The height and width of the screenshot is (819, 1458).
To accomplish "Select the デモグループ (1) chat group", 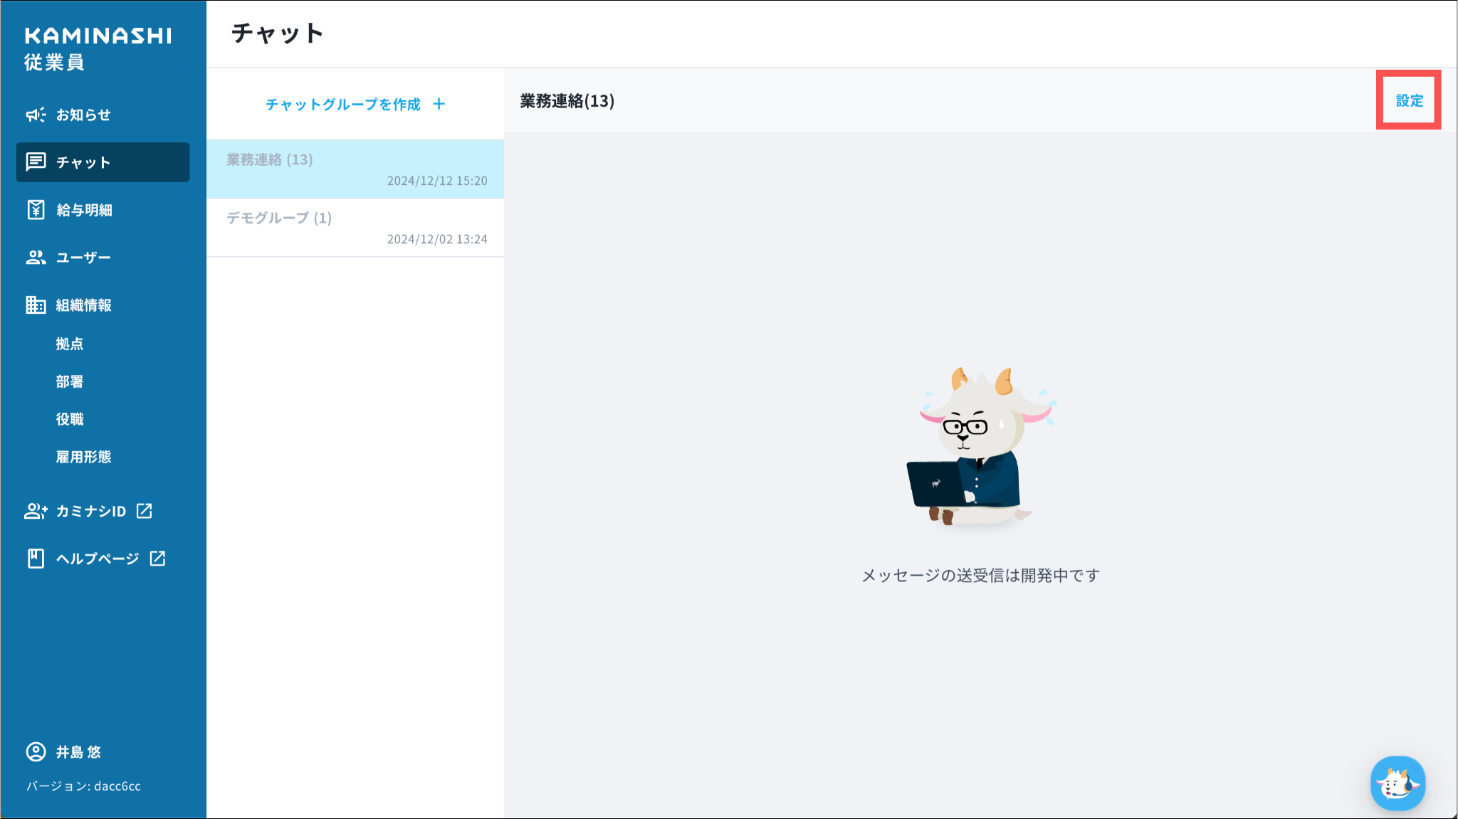I will 355,228.
